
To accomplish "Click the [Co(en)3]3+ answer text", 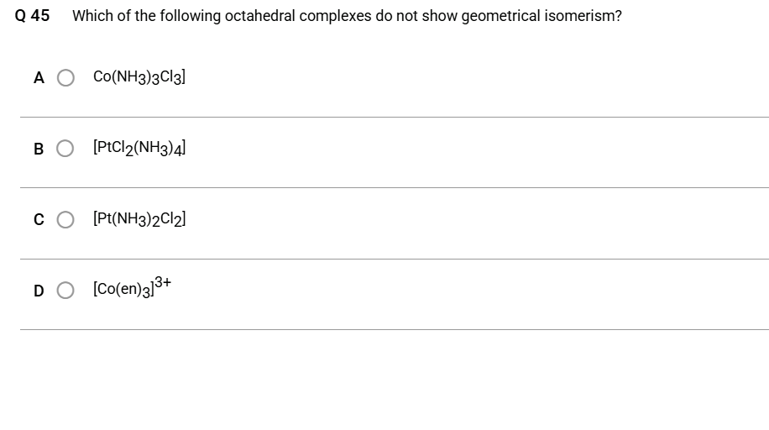I will click(132, 287).
